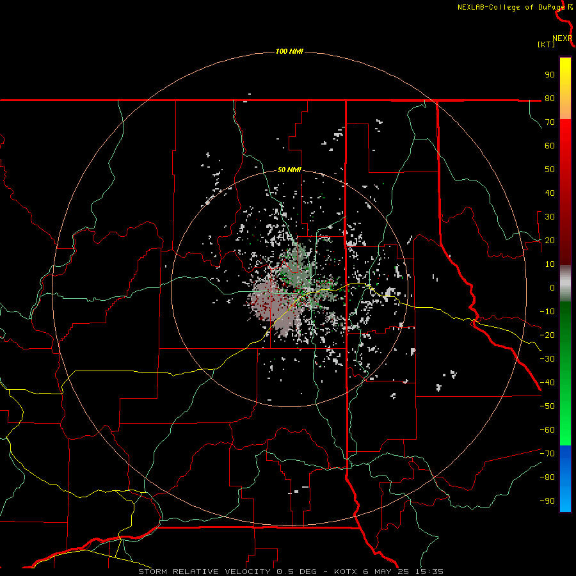
Task: Click the 70 value on velocity scale
Action: [550, 122]
